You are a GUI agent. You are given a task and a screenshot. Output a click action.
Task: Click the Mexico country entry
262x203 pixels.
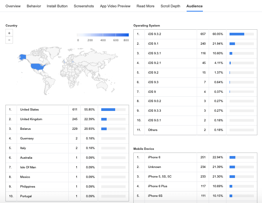pos(25,177)
